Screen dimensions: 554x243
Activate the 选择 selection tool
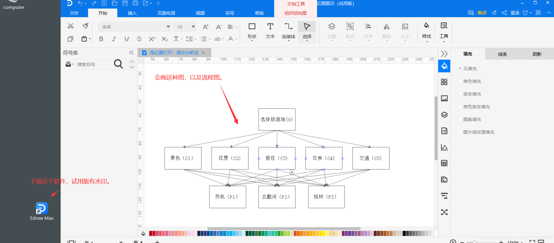(x=307, y=31)
